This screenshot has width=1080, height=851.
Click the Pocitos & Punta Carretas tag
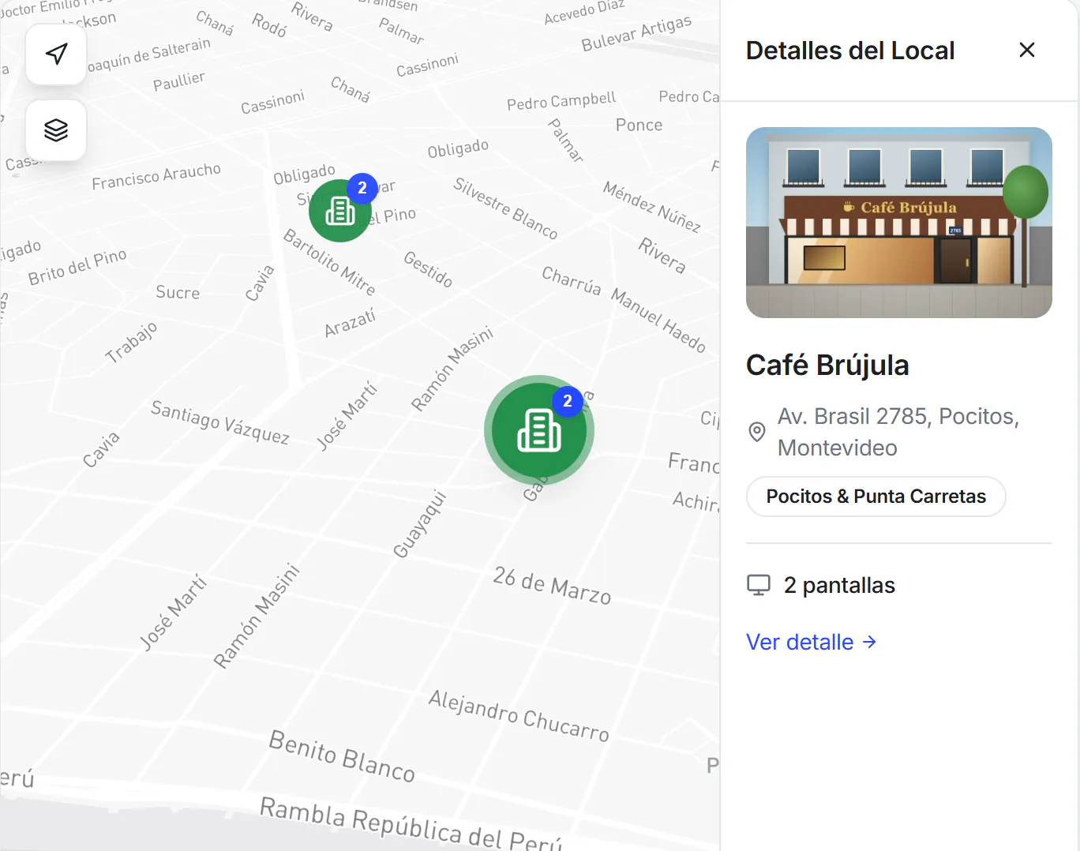[876, 497]
